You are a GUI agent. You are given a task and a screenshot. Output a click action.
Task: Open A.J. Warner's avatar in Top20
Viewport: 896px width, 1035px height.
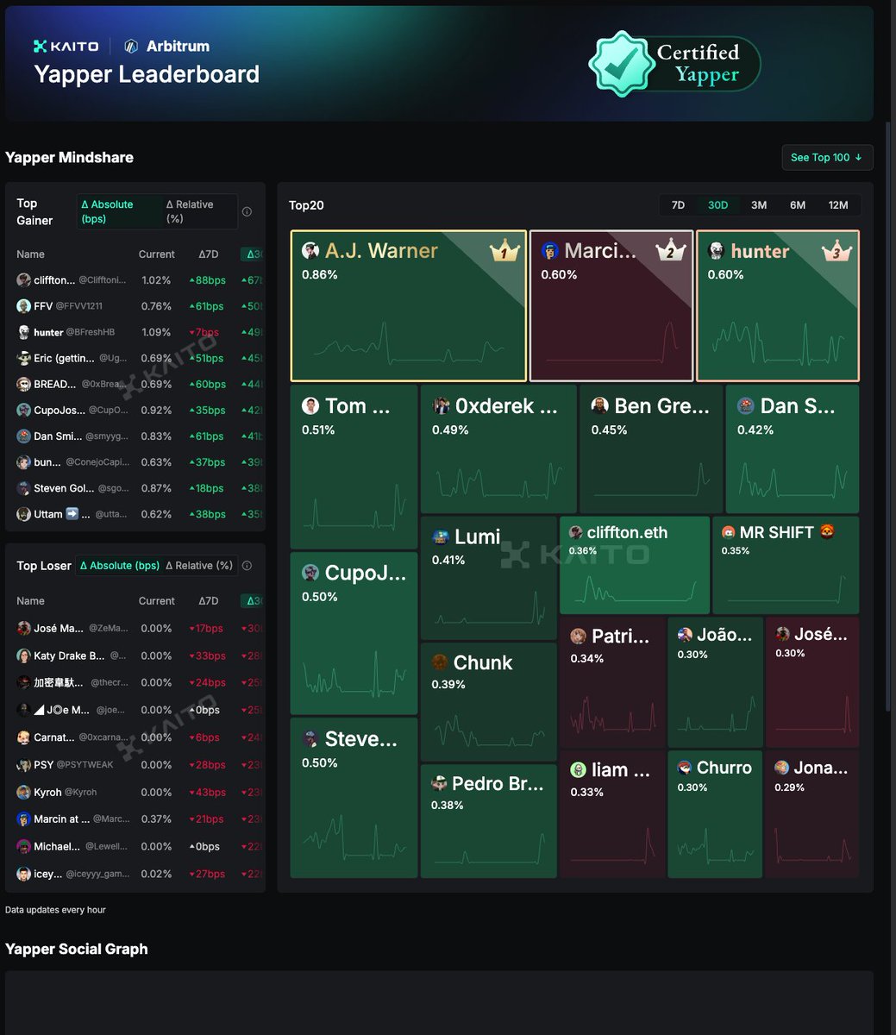310,251
